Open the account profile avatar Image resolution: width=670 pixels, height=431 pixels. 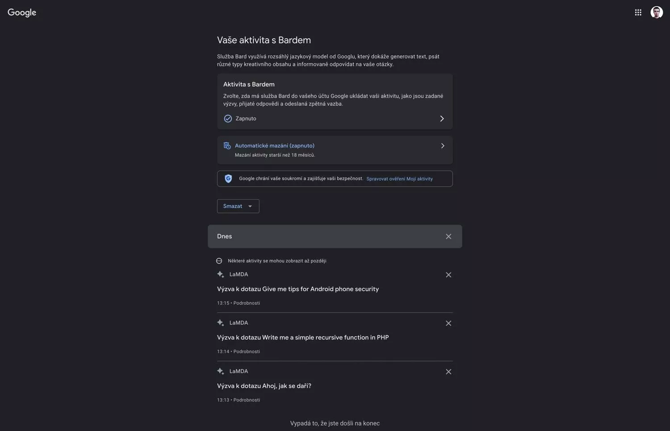pyautogui.click(x=656, y=13)
